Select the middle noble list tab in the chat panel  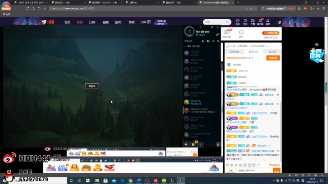(x=253, y=51)
